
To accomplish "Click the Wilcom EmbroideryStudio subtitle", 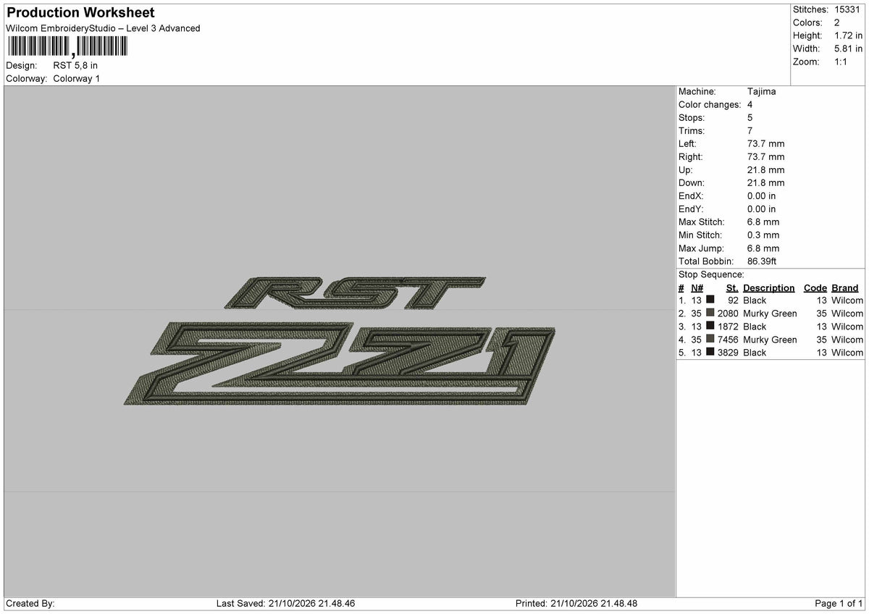I will click(103, 28).
